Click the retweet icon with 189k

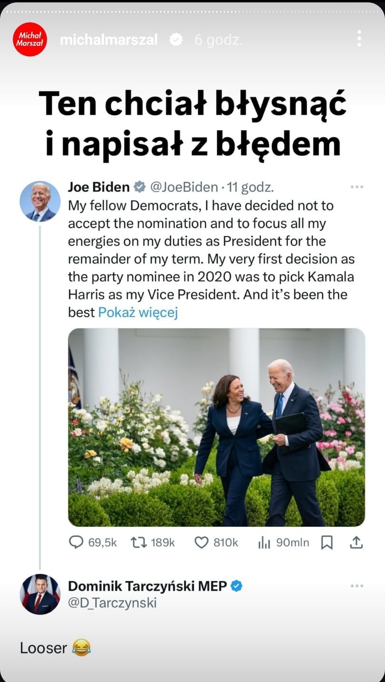click(138, 542)
